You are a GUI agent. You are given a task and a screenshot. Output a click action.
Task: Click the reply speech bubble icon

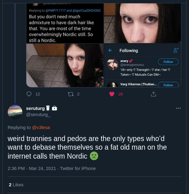pyautogui.click(x=29, y=94)
